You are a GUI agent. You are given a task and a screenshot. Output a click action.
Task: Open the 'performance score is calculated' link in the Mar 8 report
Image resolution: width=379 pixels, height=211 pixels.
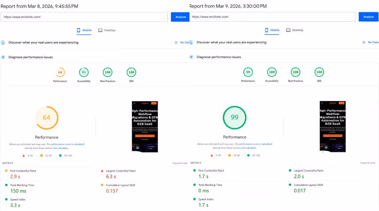click(x=68, y=144)
